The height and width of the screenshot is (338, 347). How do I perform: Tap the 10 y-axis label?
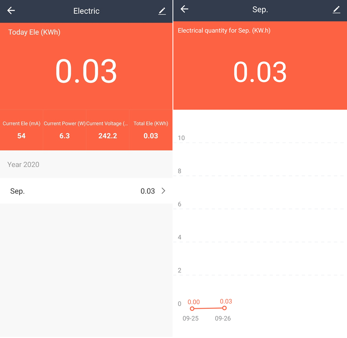pyautogui.click(x=181, y=138)
